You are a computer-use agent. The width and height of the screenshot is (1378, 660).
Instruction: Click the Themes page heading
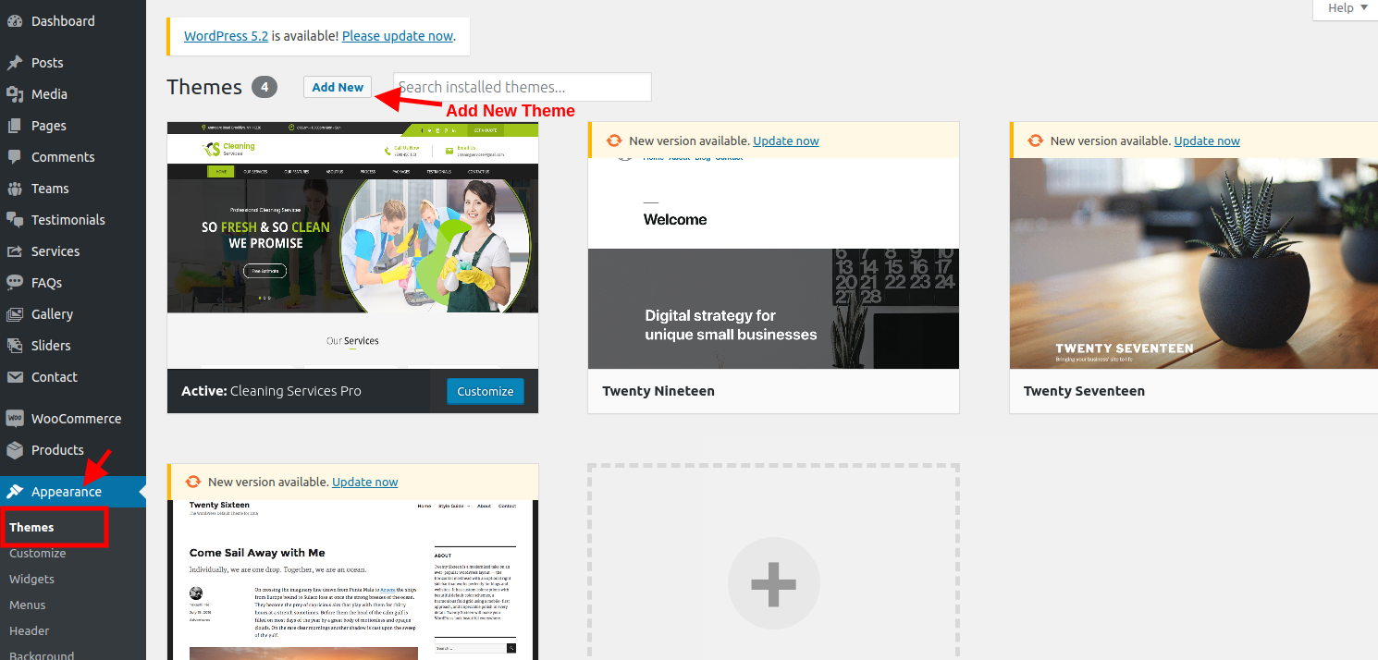click(204, 87)
